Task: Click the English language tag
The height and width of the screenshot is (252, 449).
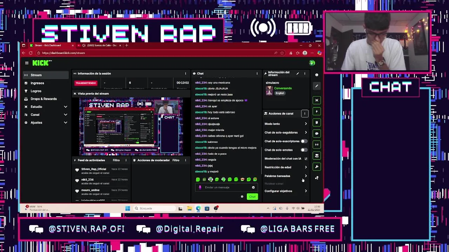Action: click(280, 93)
